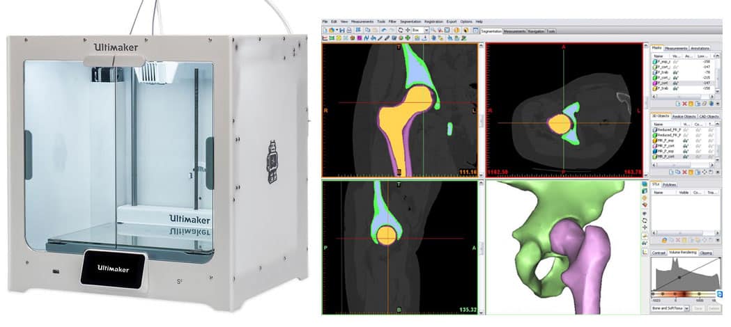The width and height of the screenshot is (731, 327).
Task: Switch to the Analyze Objects tab
Action: (x=684, y=116)
